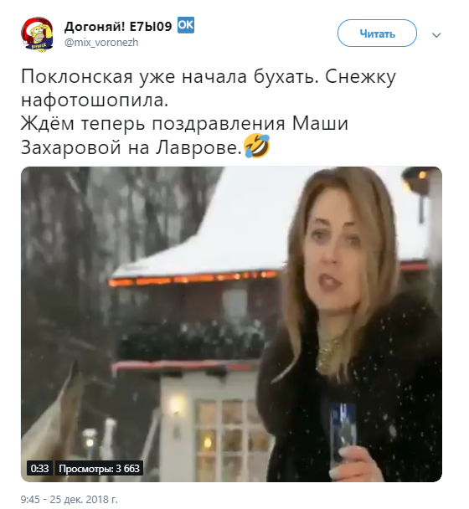Image resolution: width=469 pixels, height=509 pixels.
Task: Click the laughing emoji in the tweet
Action: tap(257, 146)
